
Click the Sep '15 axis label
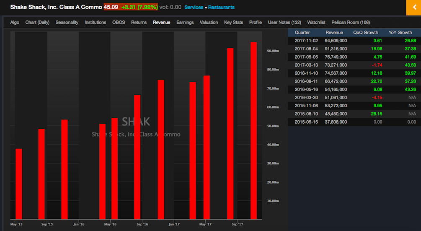47,224
